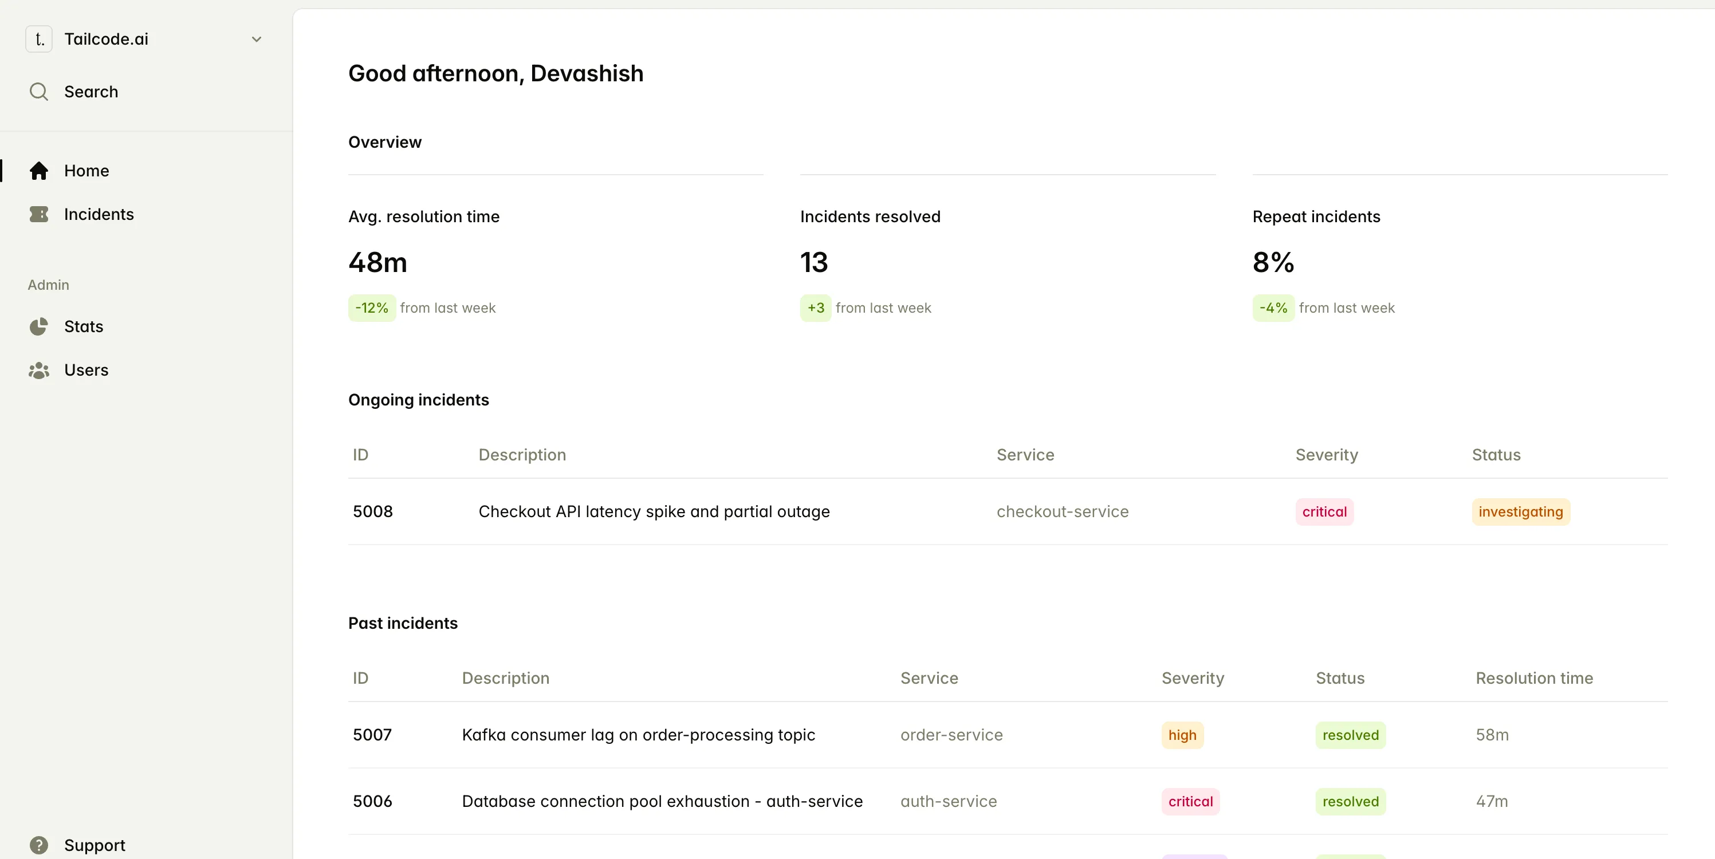Click the investigating status badge
The image size is (1715, 859).
click(1520, 511)
